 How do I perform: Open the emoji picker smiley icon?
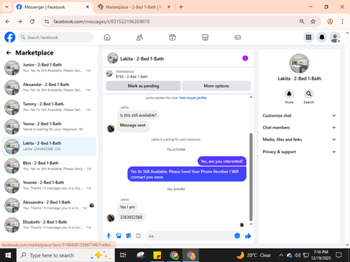click(x=237, y=236)
